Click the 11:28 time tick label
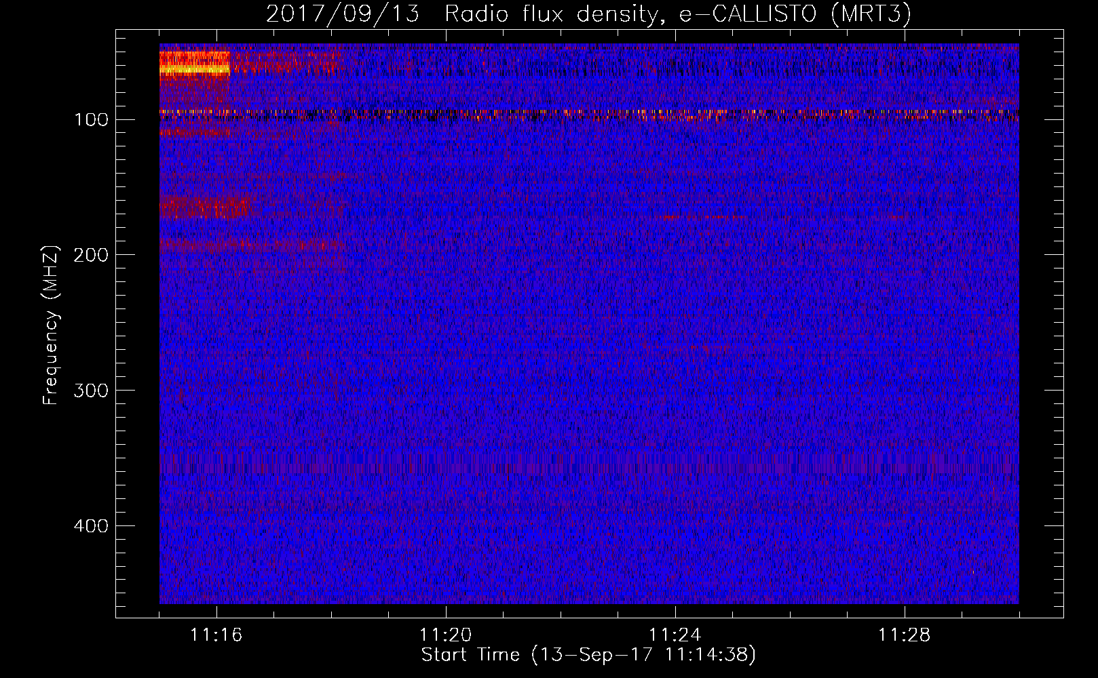The height and width of the screenshot is (678, 1098). pos(905,635)
